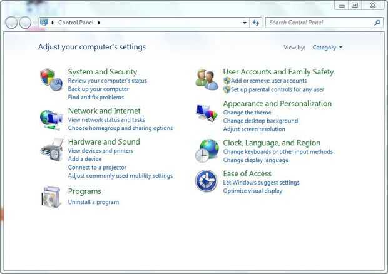Open the System and Security shield icon
Viewport: 388px width, 274px height.
51,79
